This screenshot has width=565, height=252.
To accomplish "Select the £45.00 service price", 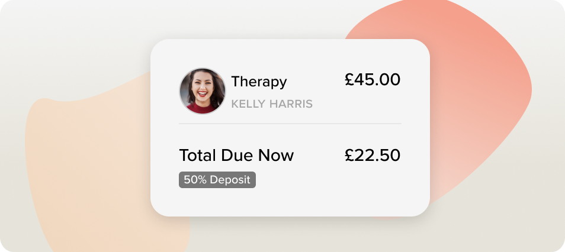I will point(372,79).
